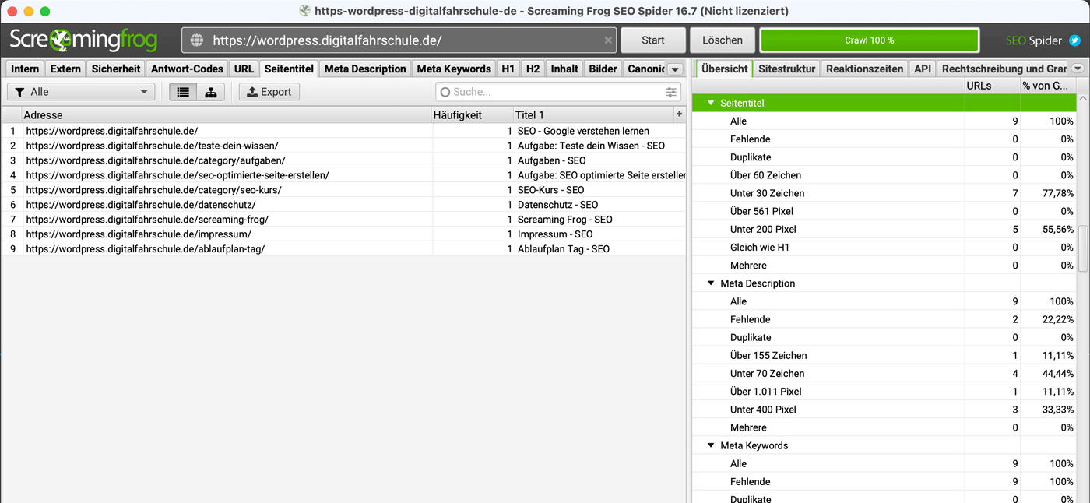Open the Meta Description tab
This screenshot has height=503, width=1090.
pos(365,69)
